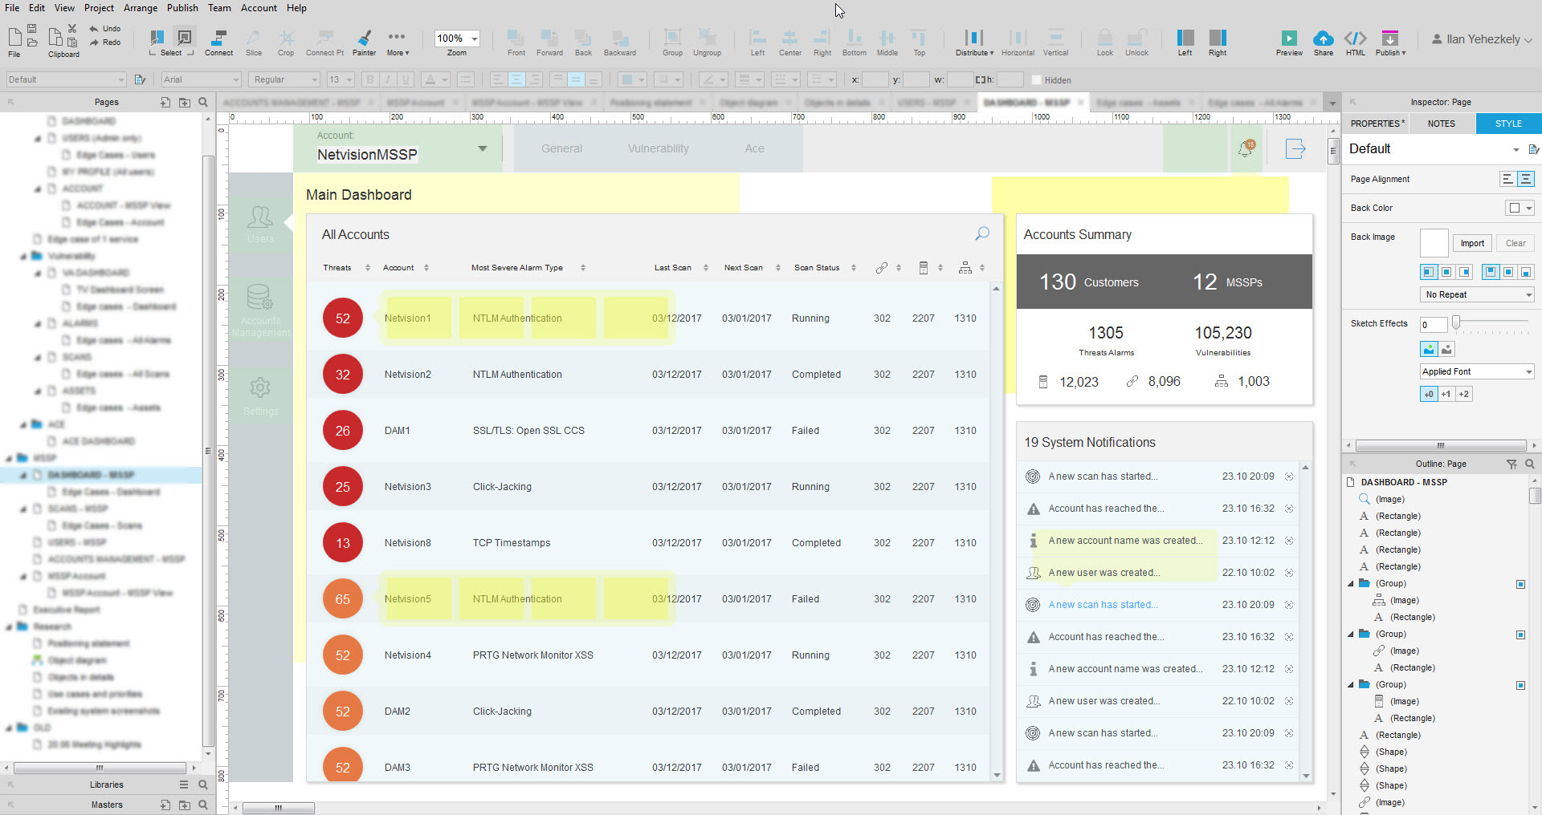Open the Publish menu
This screenshot has width=1542, height=815.
click(182, 8)
